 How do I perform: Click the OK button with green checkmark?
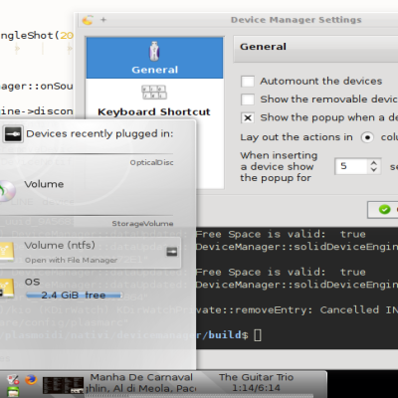coord(383,210)
